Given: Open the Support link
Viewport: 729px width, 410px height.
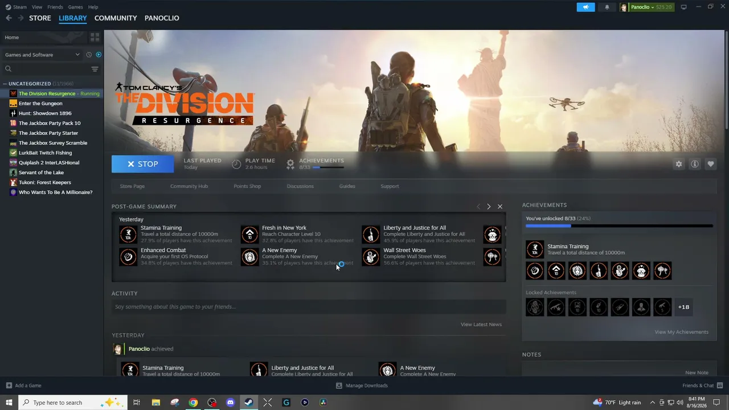Looking at the screenshot, I should pos(390,186).
